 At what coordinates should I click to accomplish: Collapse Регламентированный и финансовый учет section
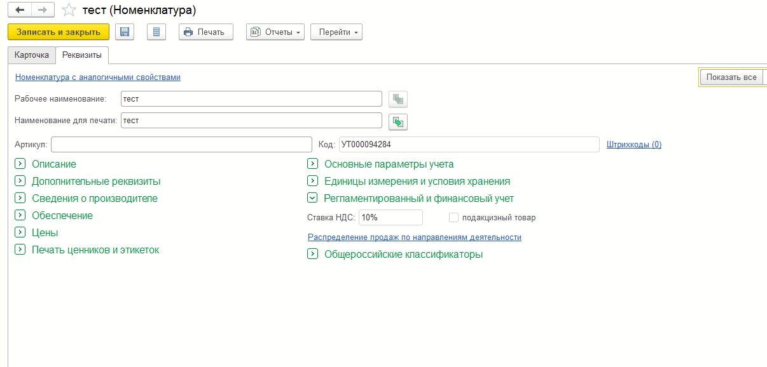click(x=312, y=198)
